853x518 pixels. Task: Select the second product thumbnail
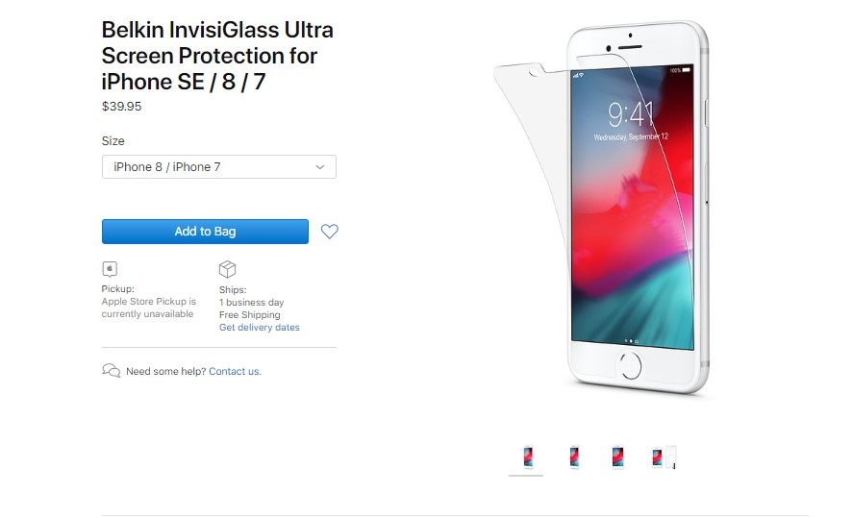[x=574, y=457]
